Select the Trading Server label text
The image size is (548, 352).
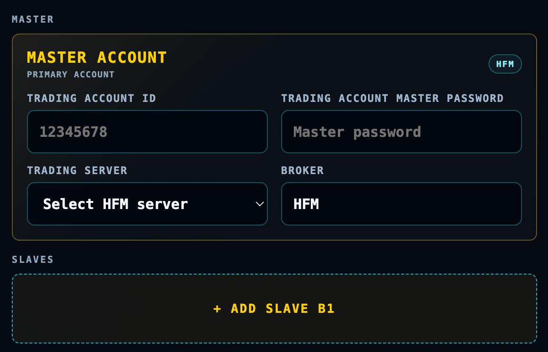77,170
